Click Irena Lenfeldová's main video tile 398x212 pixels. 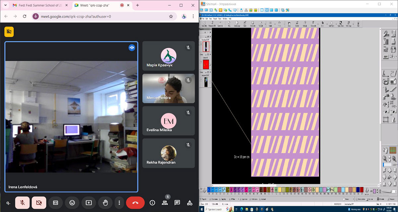[71, 117]
